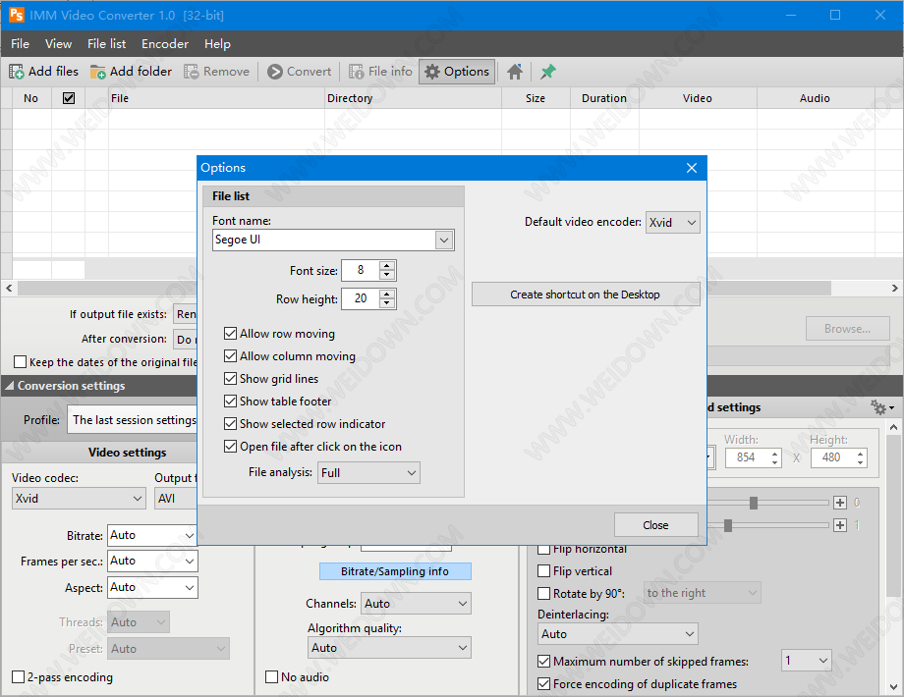
Task: Open the View menu
Action: (58, 44)
